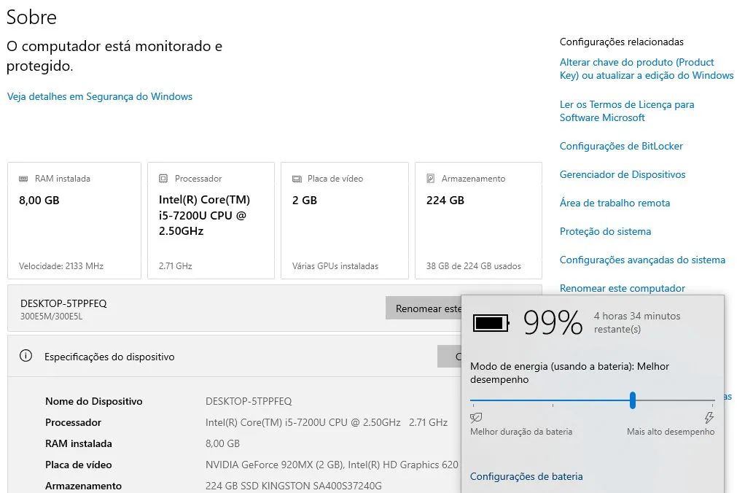This screenshot has width=745, height=493.
Task: Open Veja detalhes em Segurança do Windows
Action: pyautogui.click(x=100, y=96)
